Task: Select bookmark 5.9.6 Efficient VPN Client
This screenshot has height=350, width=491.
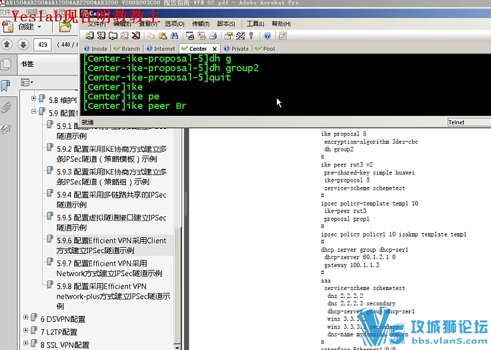Action: [112, 245]
